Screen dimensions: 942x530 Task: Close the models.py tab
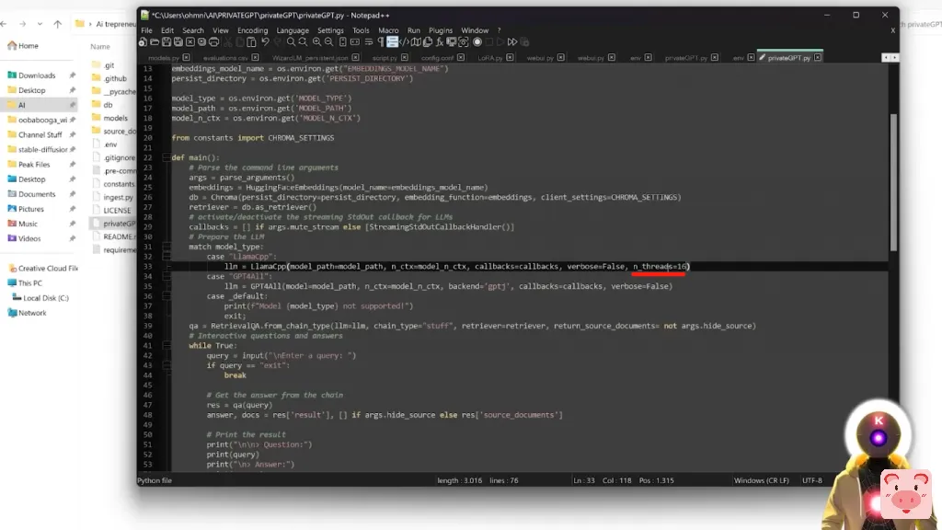point(186,58)
